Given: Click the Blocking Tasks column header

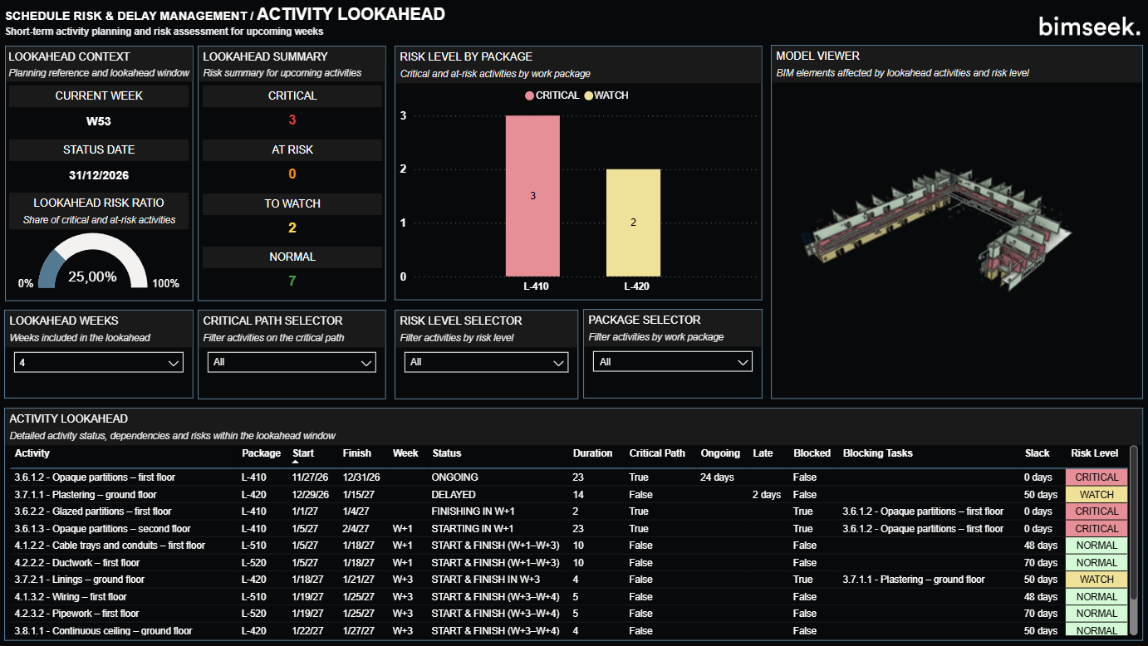Looking at the screenshot, I should click(x=877, y=453).
